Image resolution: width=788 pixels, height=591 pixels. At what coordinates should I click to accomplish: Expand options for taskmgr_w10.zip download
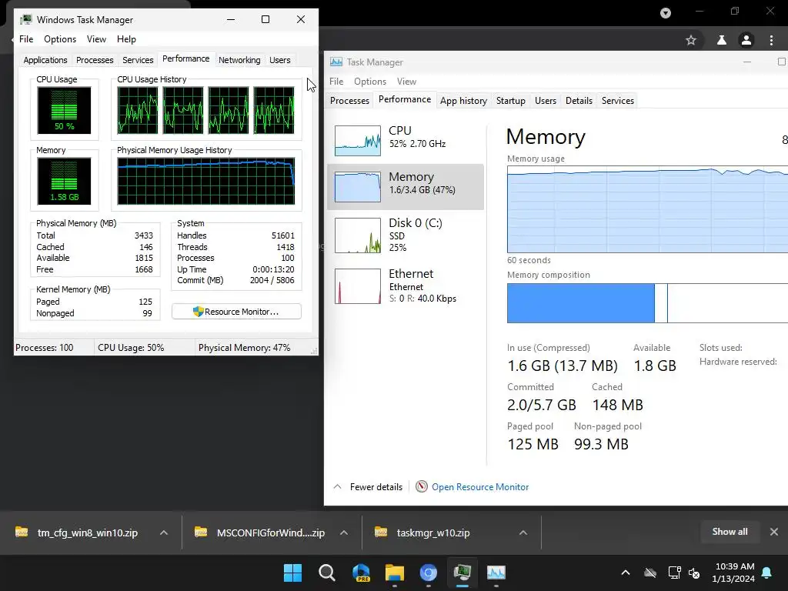coord(523,533)
